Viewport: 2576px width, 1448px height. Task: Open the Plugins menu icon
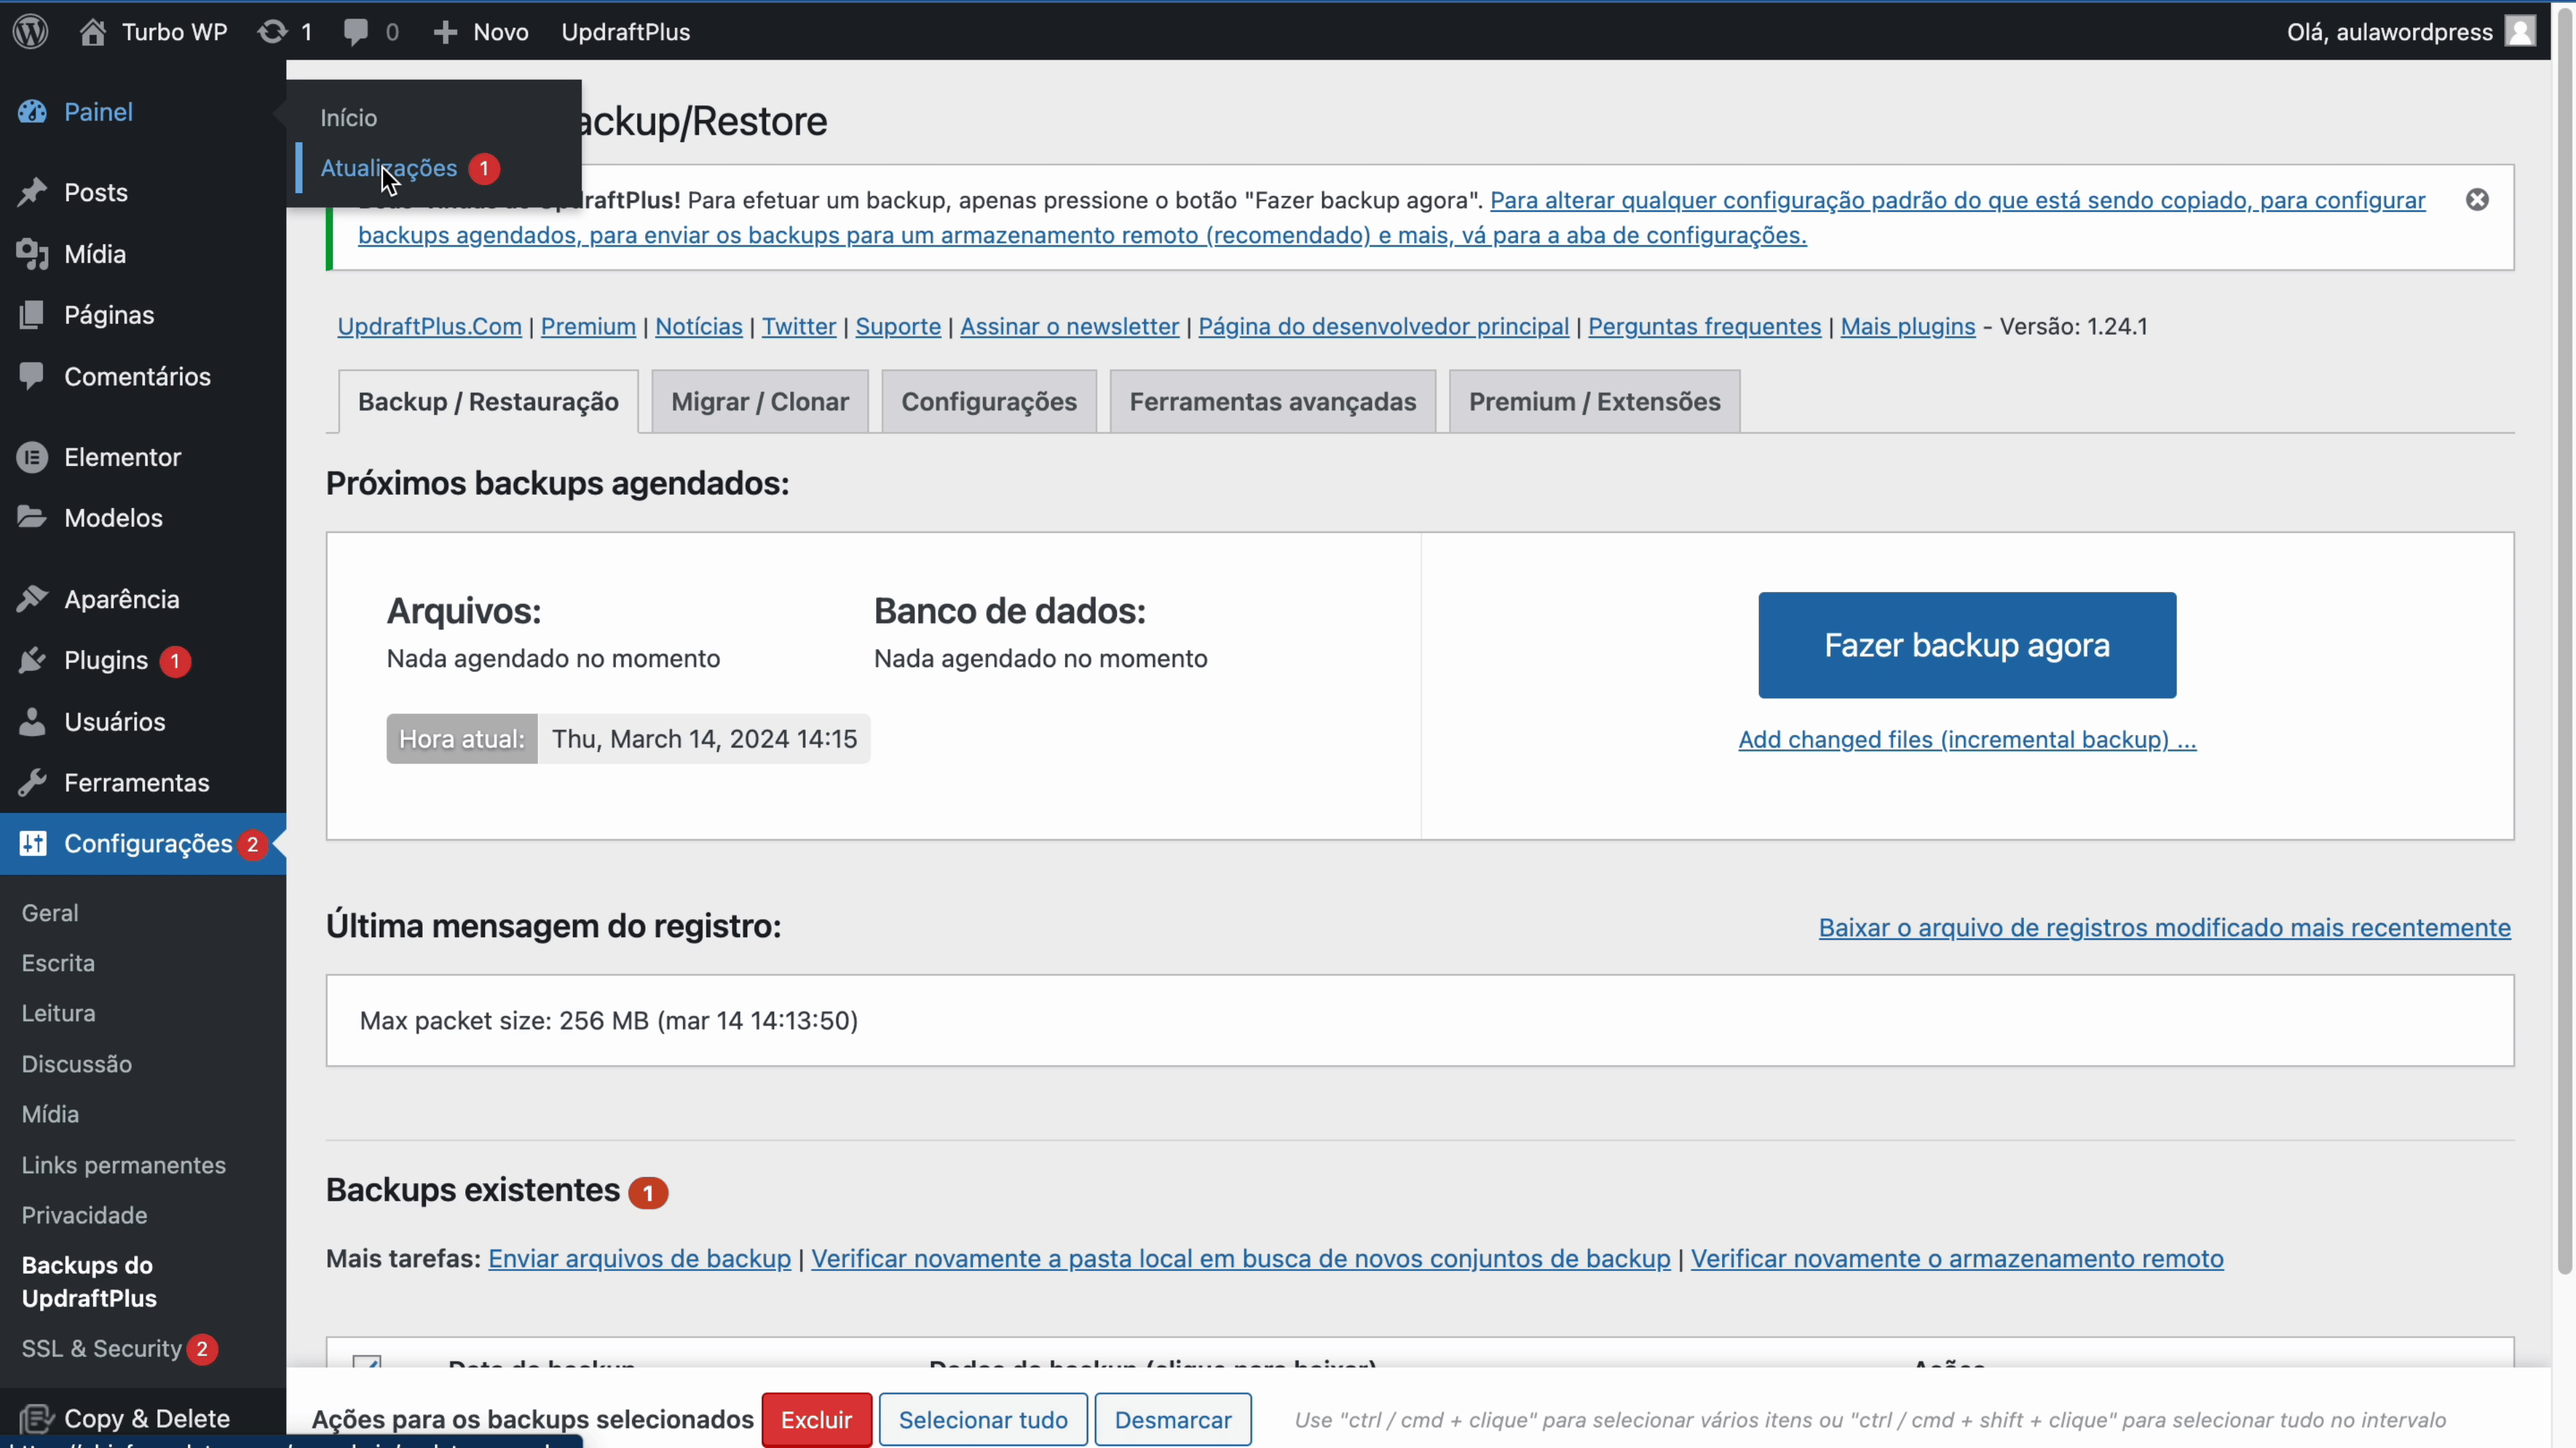32,660
